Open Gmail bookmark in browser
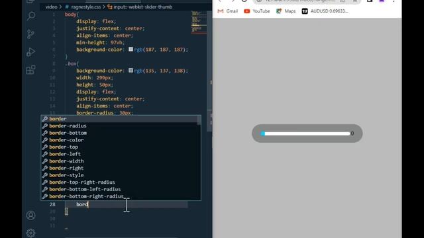Image resolution: width=424 pixels, height=238 pixels. tap(228, 11)
